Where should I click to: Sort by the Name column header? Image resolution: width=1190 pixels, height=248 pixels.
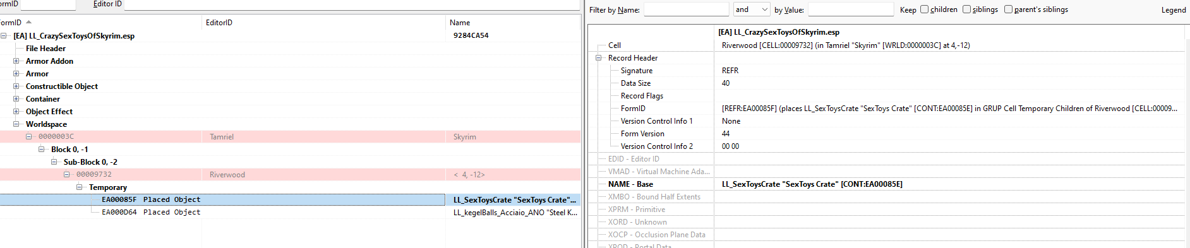pyautogui.click(x=513, y=23)
